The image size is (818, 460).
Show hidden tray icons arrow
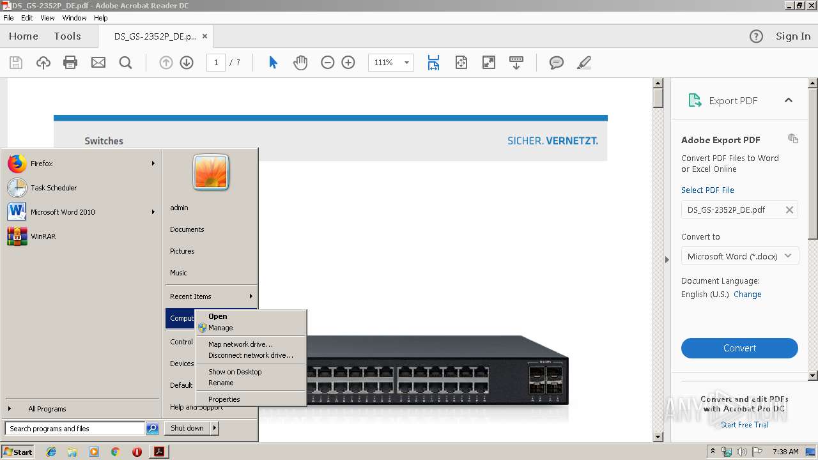[x=713, y=451]
